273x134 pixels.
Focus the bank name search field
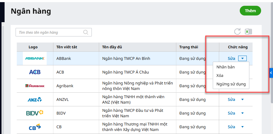(x=50, y=32)
